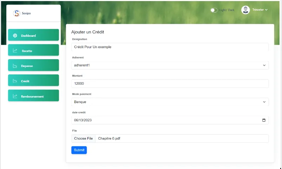282x169 pixels.
Task: Click the Trésorier avatar picture
Action: pyautogui.click(x=246, y=10)
